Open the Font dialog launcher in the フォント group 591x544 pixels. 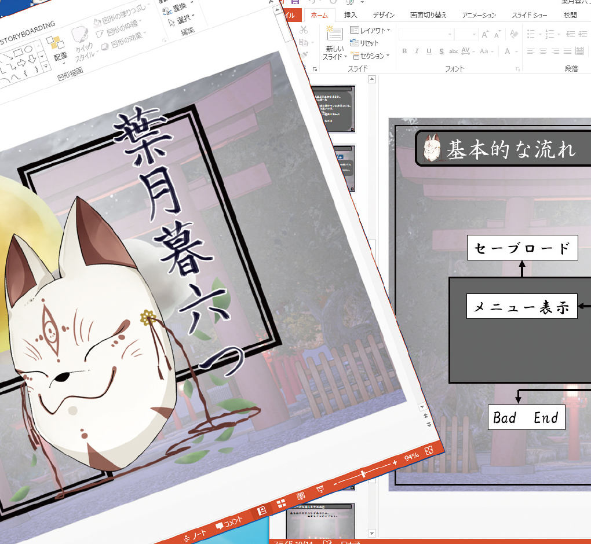coord(518,69)
